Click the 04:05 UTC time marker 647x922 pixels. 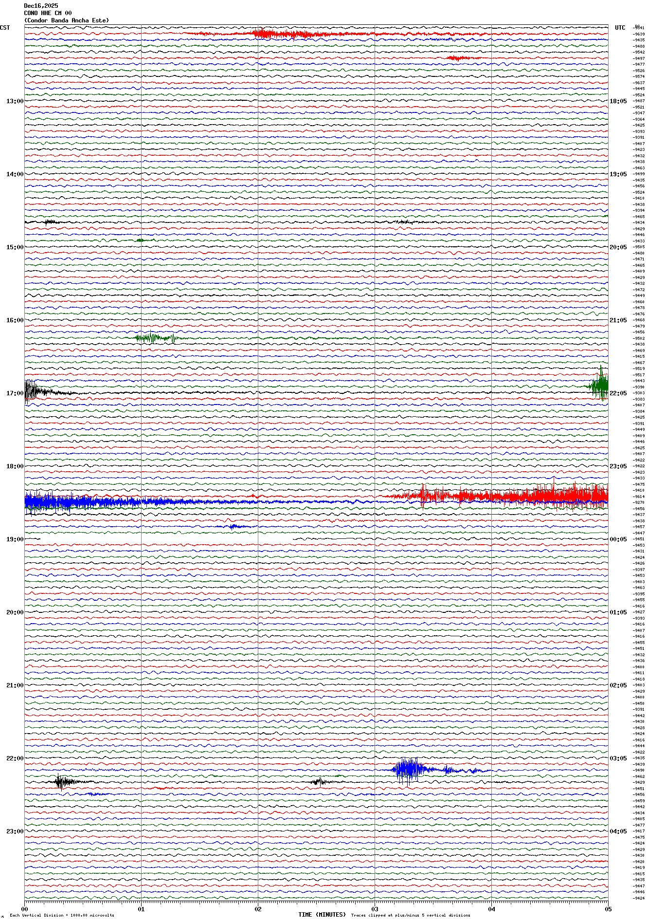618,831
